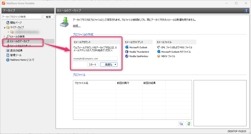The image size is (251, 134).
Task: Click the Outlook PST file icon
Action: point(159,52)
